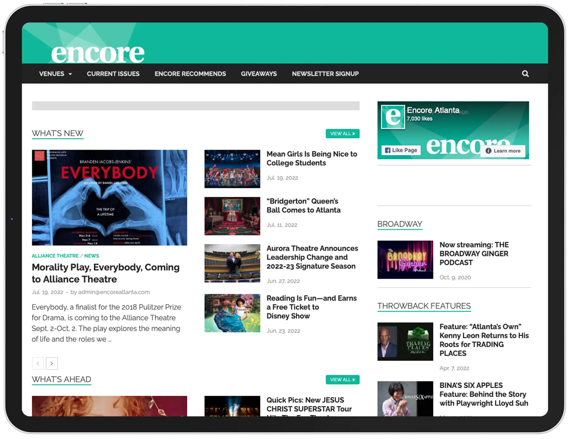Open the Broadway Ginger Podcast thumbnail
Viewport: 570px width, 439px height.
[405, 260]
